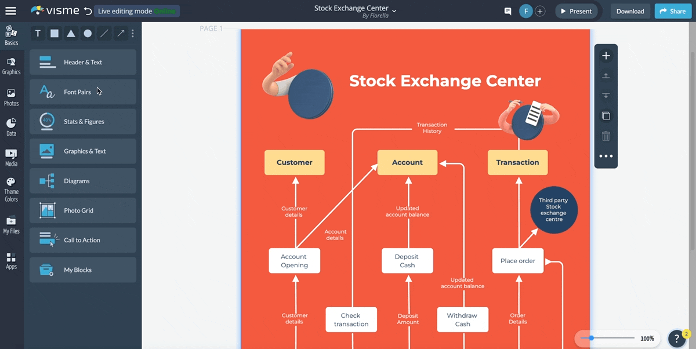Add a new page with plus icon
Screen dimensions: 696x349
click(x=606, y=56)
